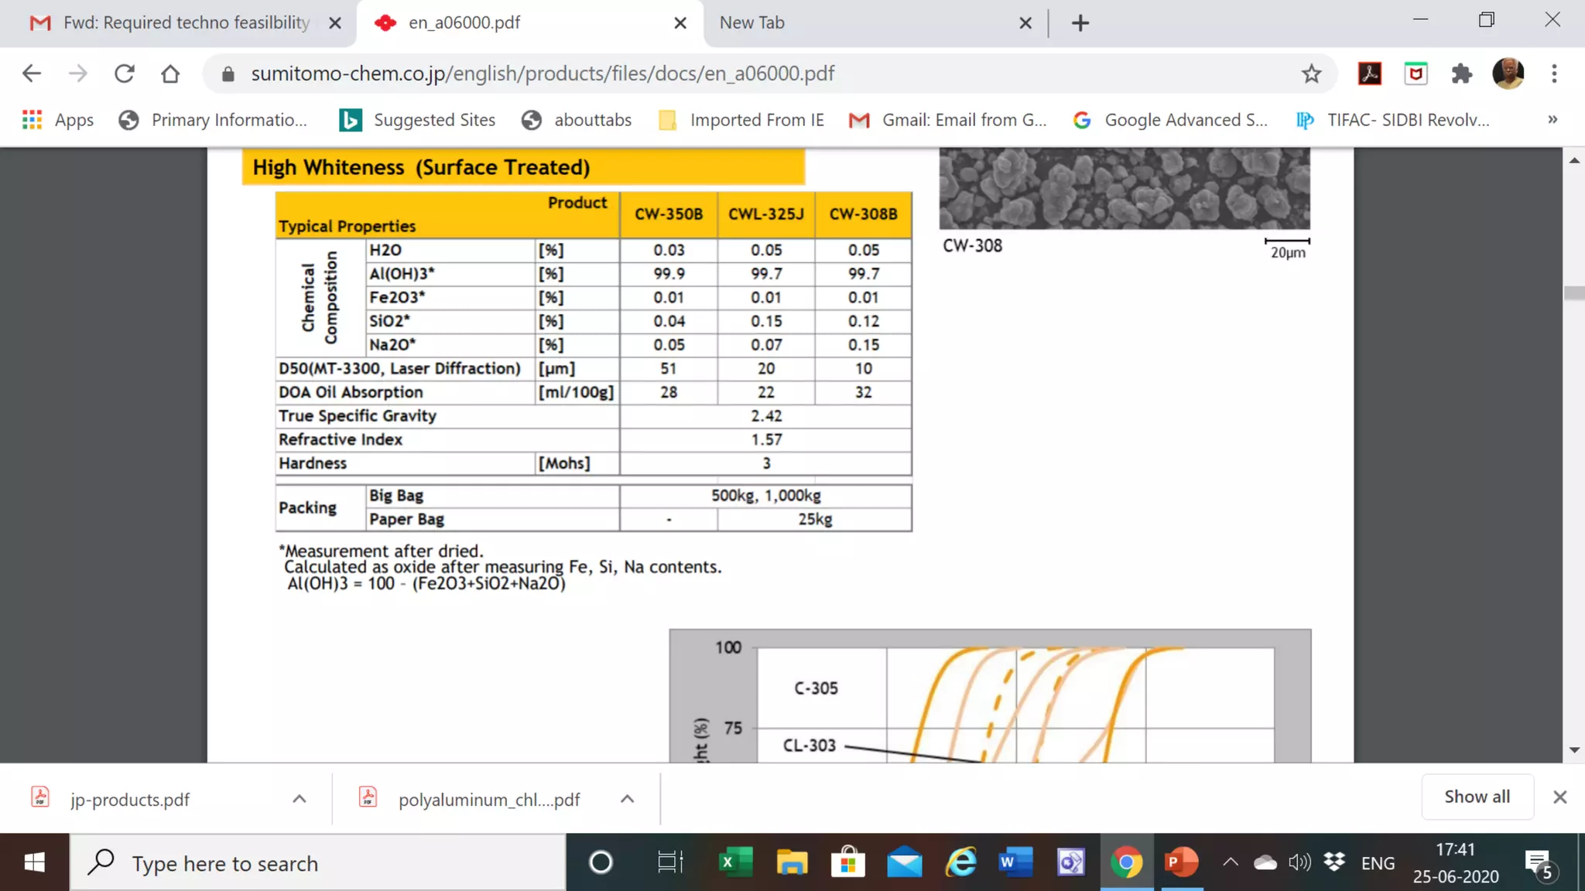Open the Gmail: Email from G... bookmark
1585x891 pixels.
pos(948,120)
